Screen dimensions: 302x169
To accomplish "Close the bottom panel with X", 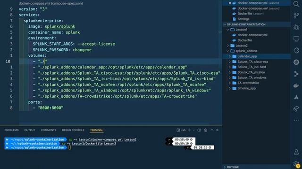I will (217, 130).
